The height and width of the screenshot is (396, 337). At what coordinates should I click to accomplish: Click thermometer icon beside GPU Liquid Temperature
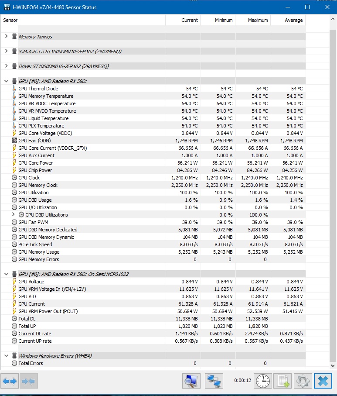tap(14, 118)
